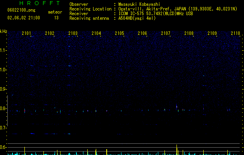The width and height of the screenshot is (244, 155).
Task: Click the date 02.06.02 21:00
Action: point(24,18)
